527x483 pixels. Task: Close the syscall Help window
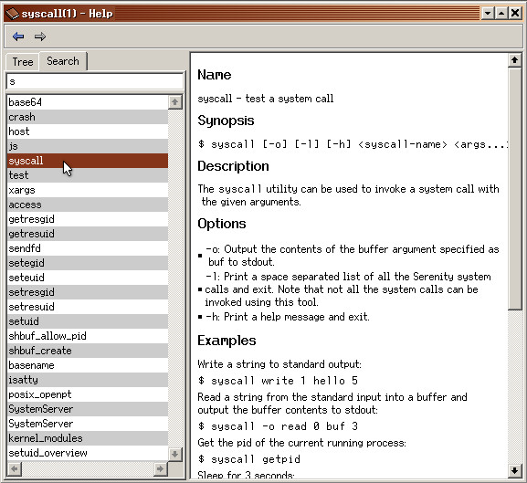pos(515,14)
